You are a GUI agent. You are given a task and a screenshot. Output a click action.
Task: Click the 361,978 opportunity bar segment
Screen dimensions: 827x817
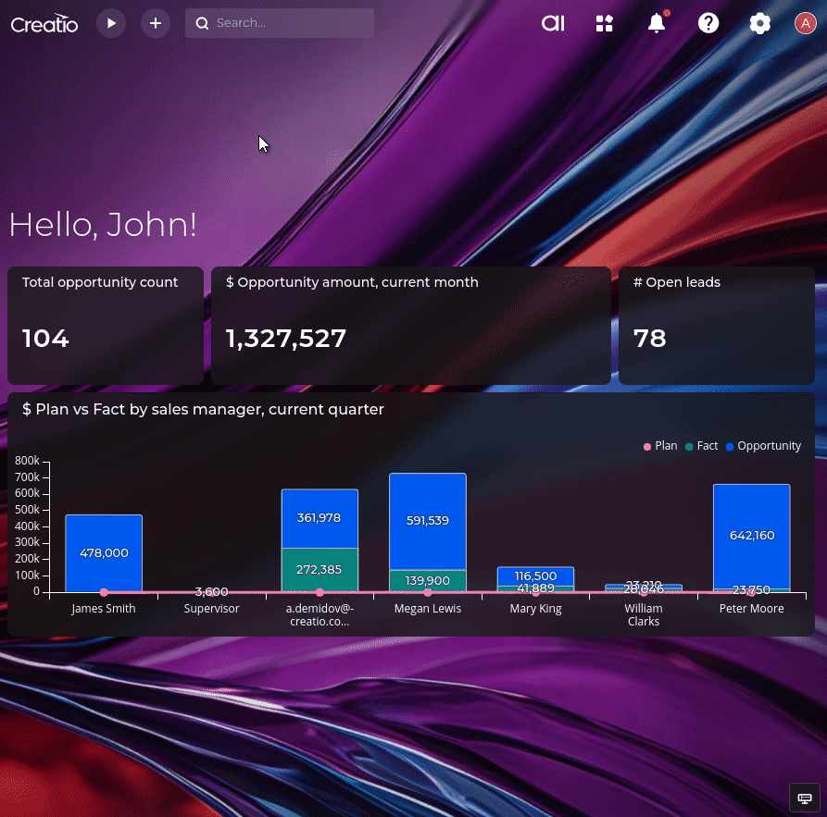point(320,518)
